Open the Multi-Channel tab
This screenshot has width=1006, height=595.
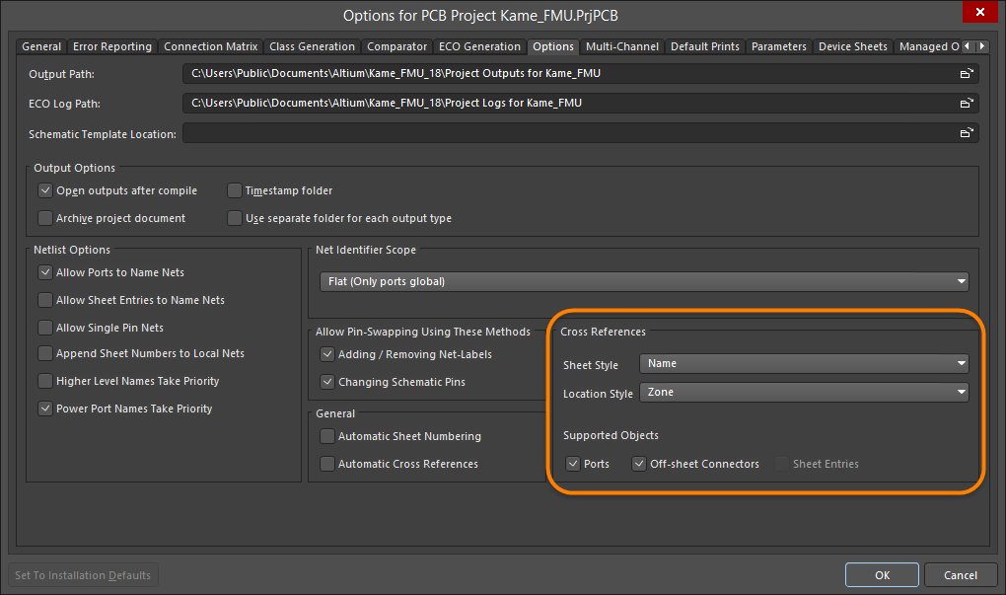pos(621,46)
